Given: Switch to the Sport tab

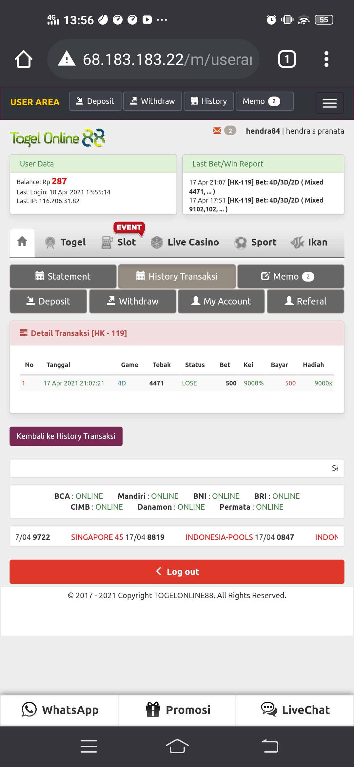Looking at the screenshot, I should (x=256, y=242).
